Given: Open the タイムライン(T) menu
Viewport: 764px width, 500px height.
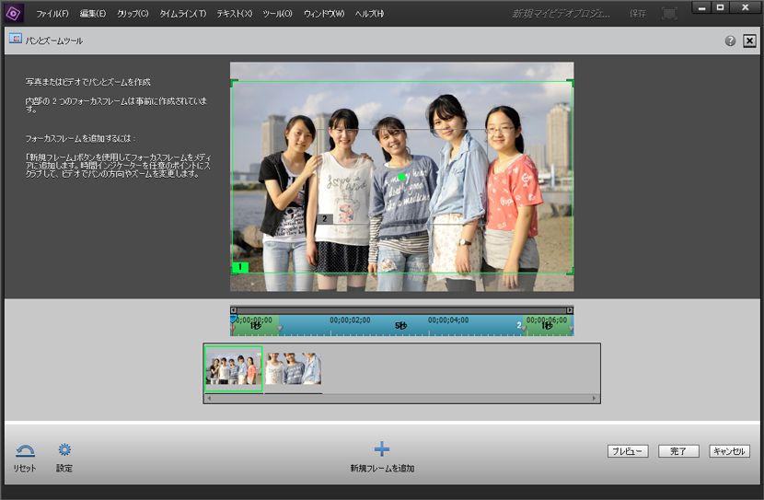Looking at the screenshot, I should [183, 14].
